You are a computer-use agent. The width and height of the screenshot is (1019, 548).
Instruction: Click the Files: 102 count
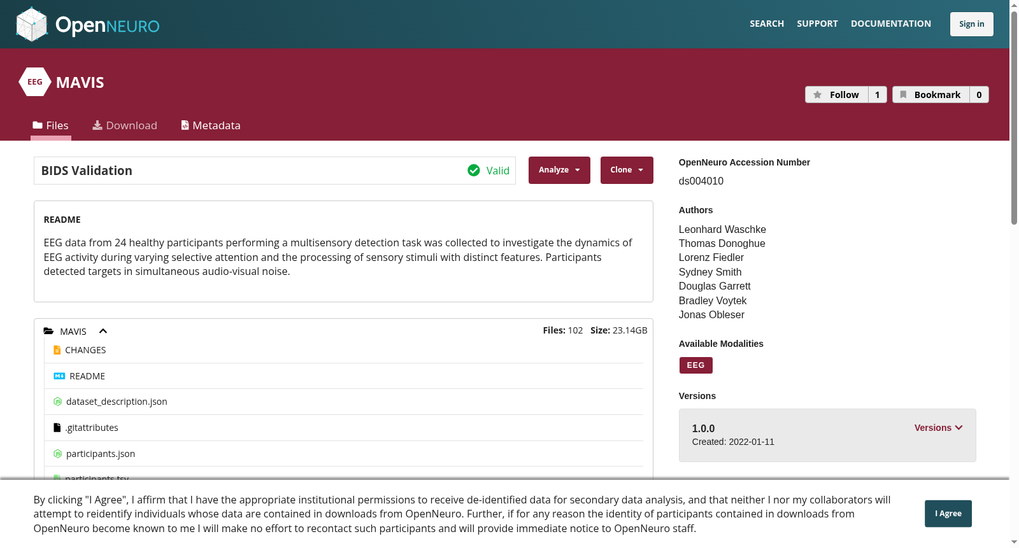pyautogui.click(x=563, y=330)
